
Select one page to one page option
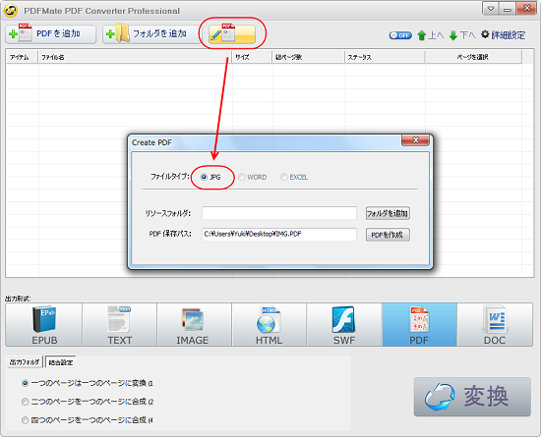pos(25,383)
